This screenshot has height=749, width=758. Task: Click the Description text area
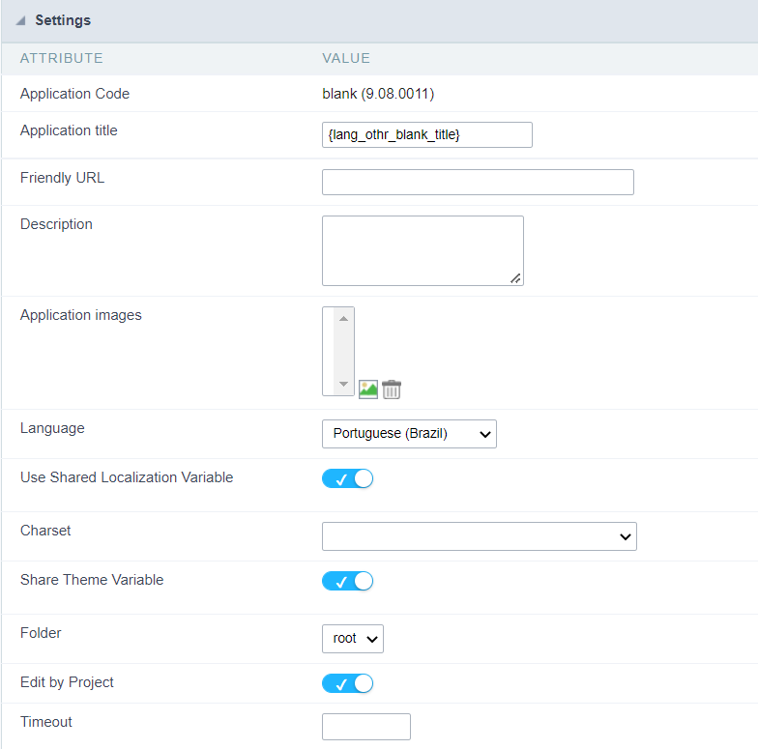pyautogui.click(x=423, y=251)
